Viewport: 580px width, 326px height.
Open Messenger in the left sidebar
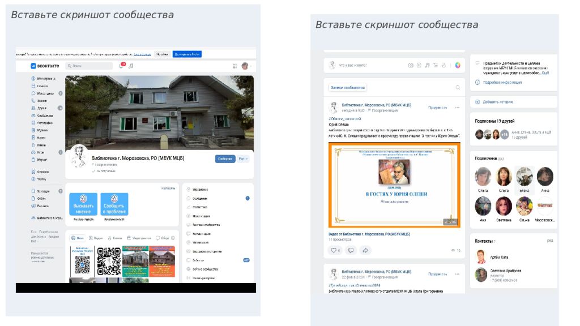(46, 93)
